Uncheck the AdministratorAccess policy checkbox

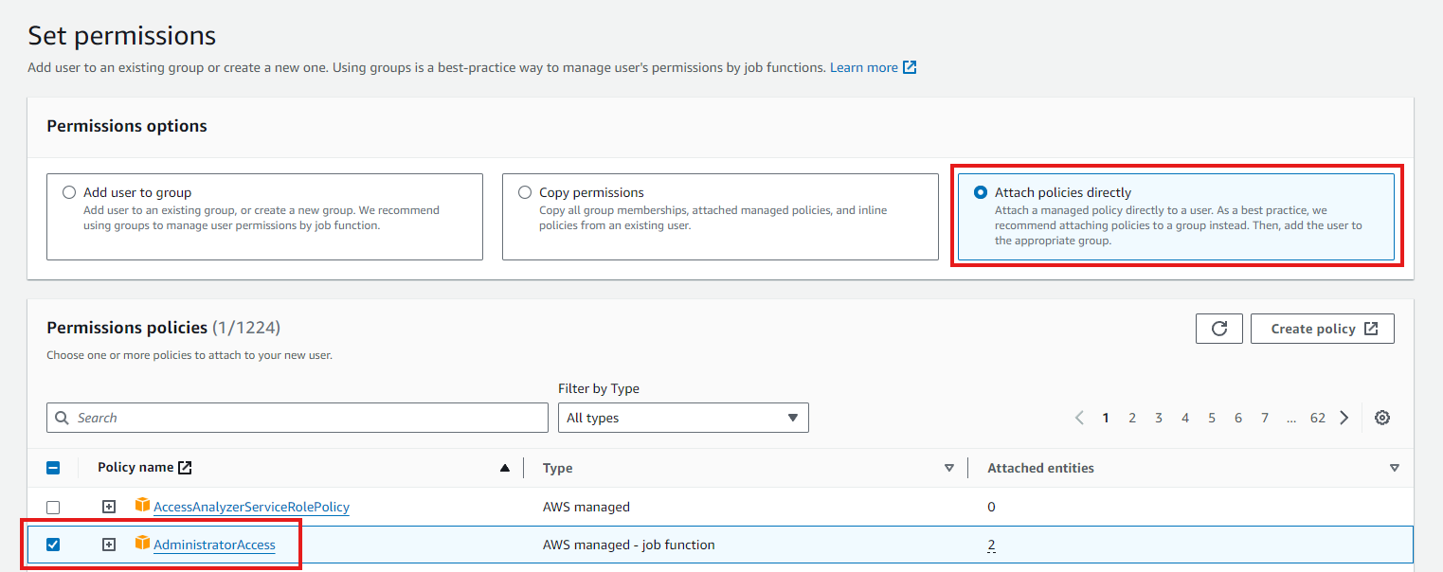[54, 545]
